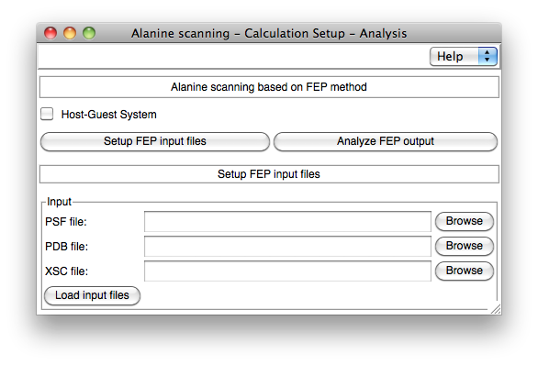Viewport: 538px width, 365px height.
Task: Close the Alanine scanning window
Action: click(x=50, y=33)
